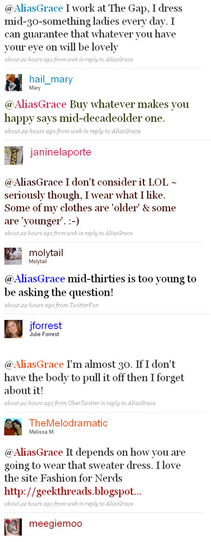The height and width of the screenshot is (542, 211).
Task: Click @AliasGrace mention in molytail's tweet
Action: tap(34, 279)
